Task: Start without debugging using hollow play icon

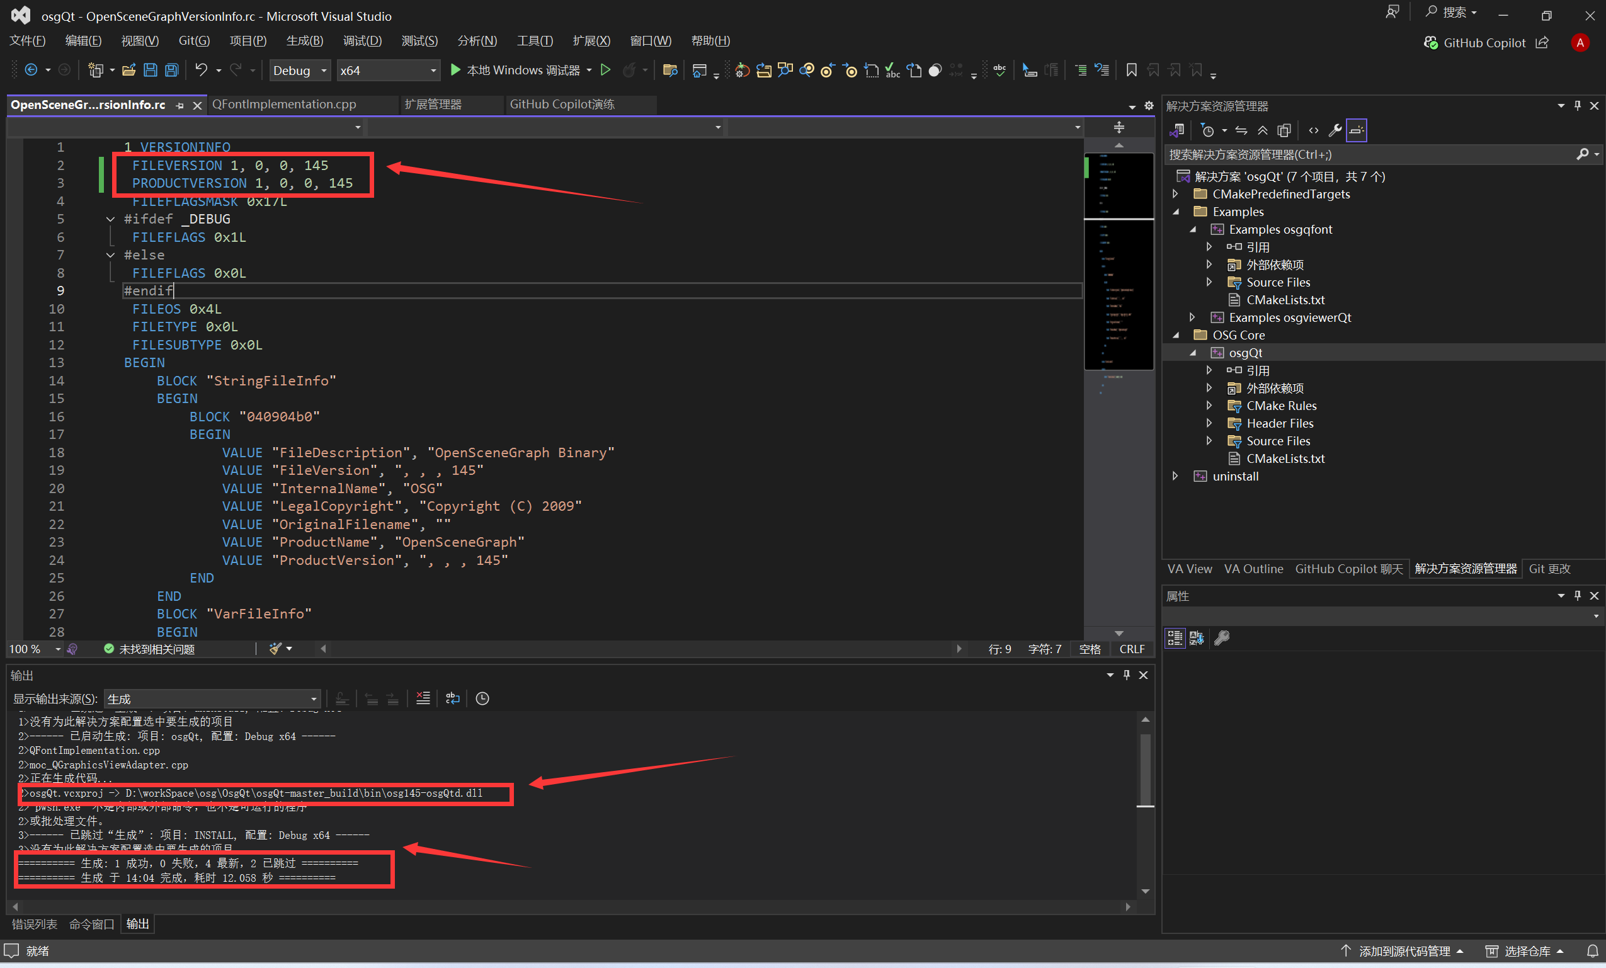Action: [x=605, y=70]
